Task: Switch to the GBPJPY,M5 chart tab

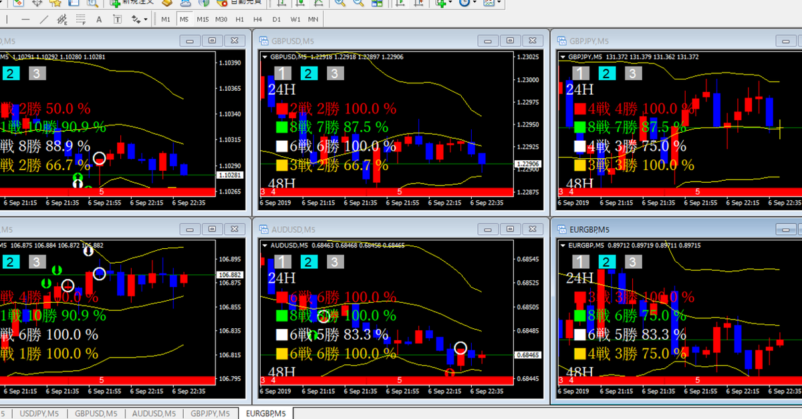Action: click(210, 414)
